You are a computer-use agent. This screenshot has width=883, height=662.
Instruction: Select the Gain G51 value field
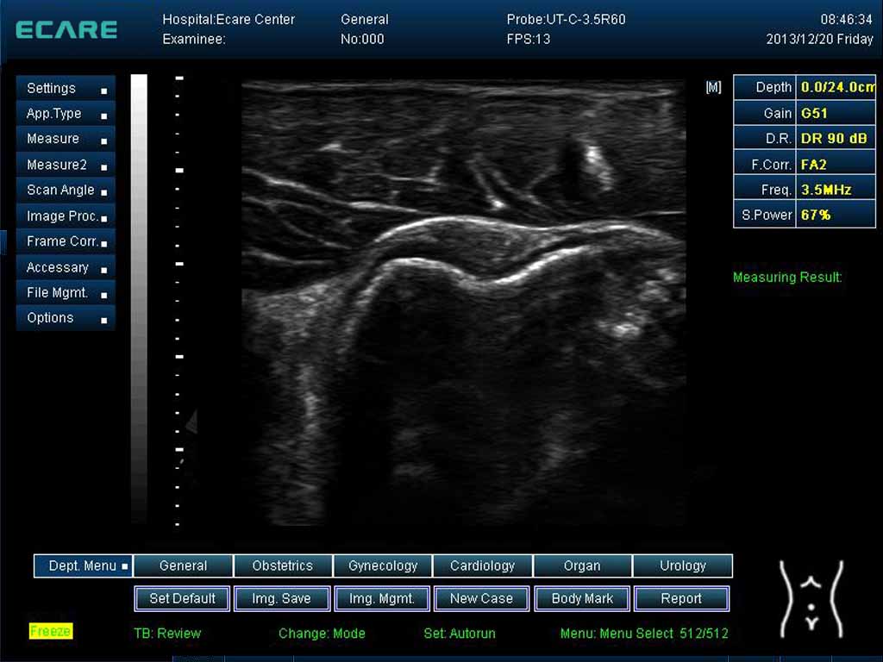click(836, 113)
